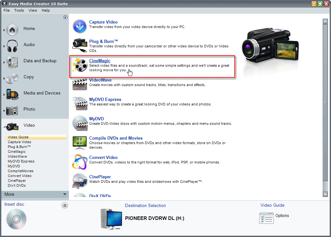
Task: Expand the Media and Devices arrow
Action: [4, 94]
